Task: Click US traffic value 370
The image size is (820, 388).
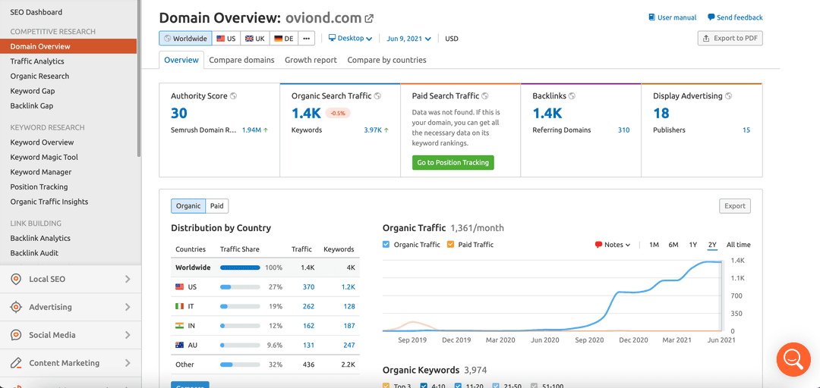Action: (308, 286)
